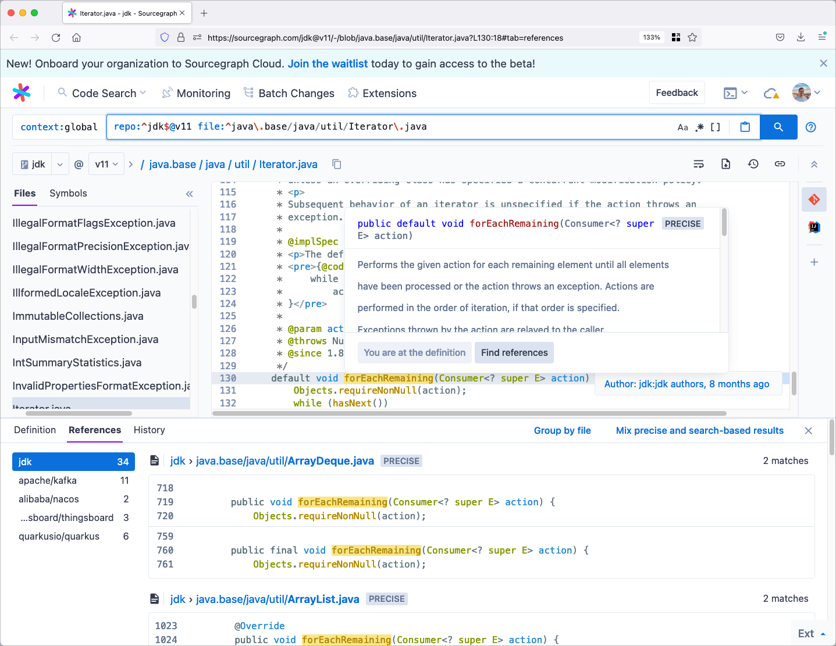Open the util breadcrumb folder
The image size is (836, 646).
[242, 165]
